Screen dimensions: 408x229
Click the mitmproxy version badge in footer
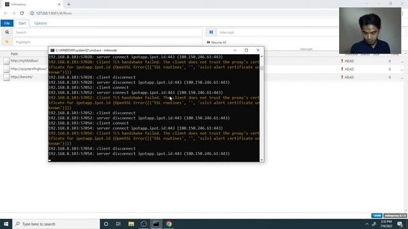coord(395,216)
